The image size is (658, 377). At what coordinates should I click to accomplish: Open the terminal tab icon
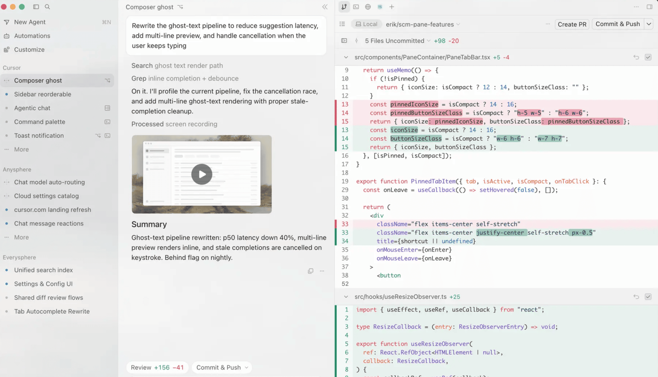pyautogui.click(x=356, y=7)
